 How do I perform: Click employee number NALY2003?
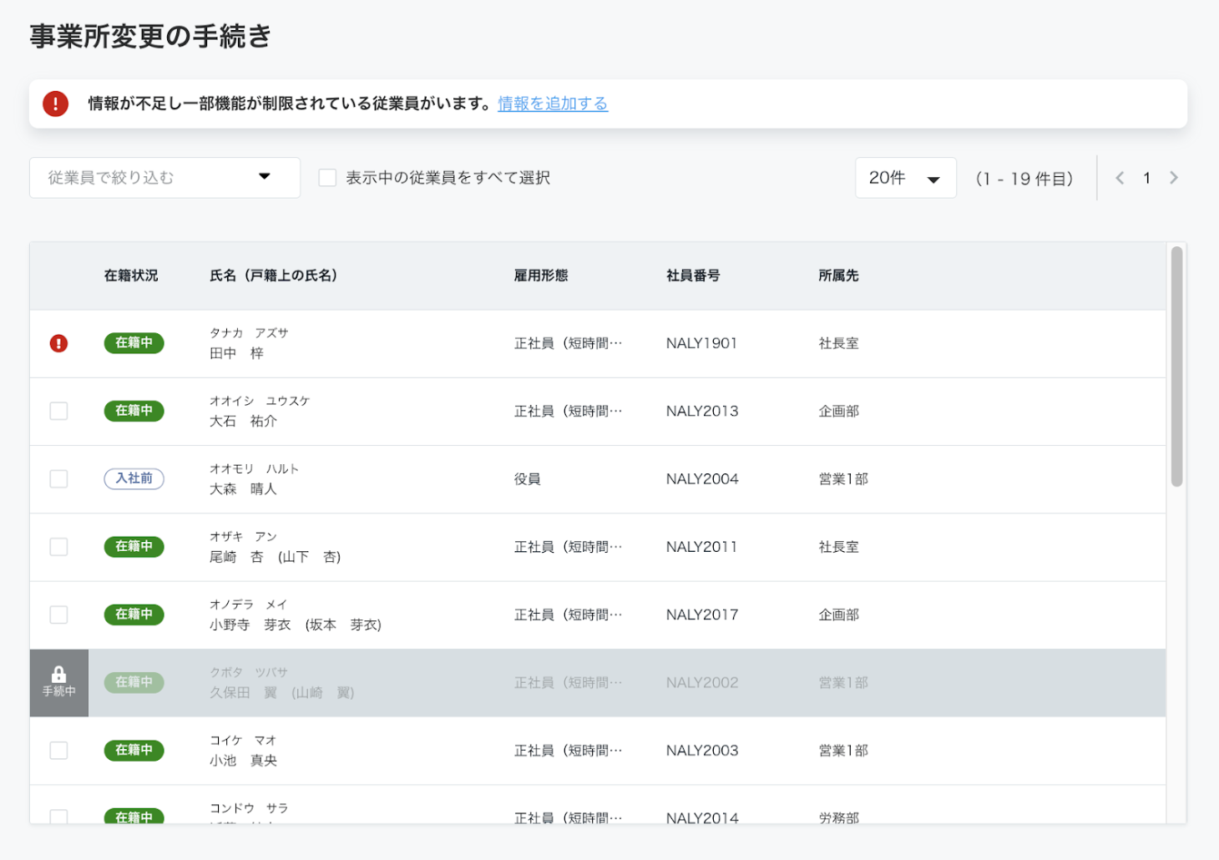point(702,751)
